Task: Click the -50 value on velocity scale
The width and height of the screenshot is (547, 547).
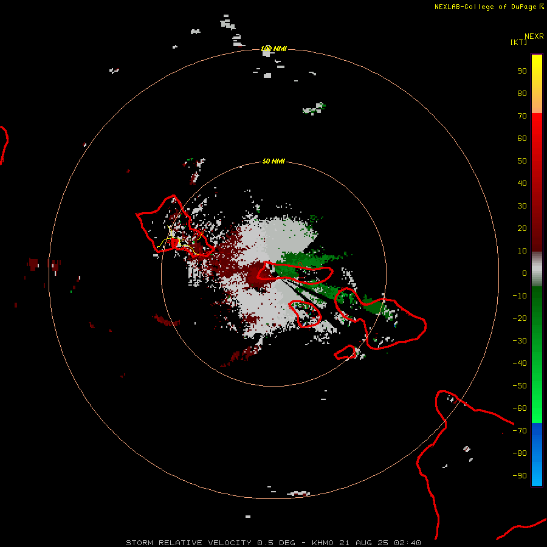Action: pyautogui.click(x=520, y=386)
